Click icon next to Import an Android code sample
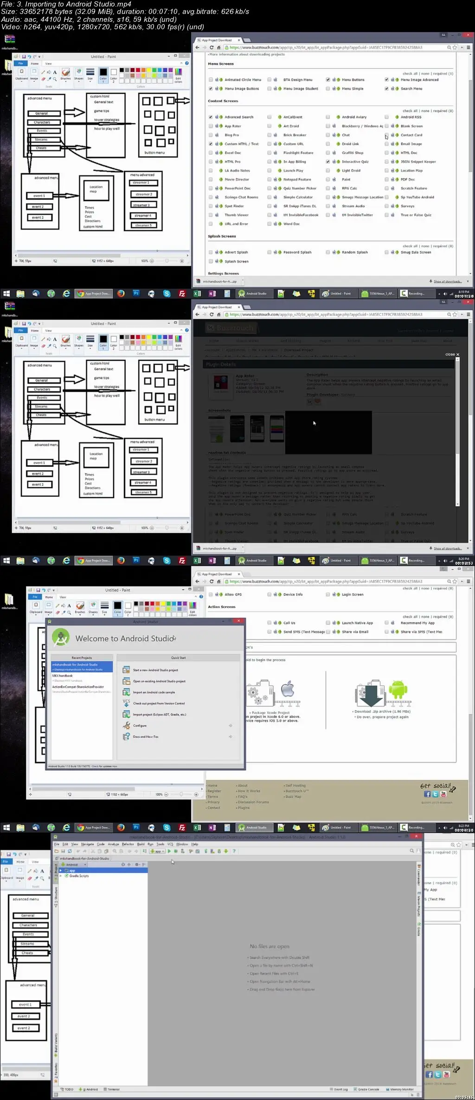Screen dimensions: 475x1100 point(126,692)
